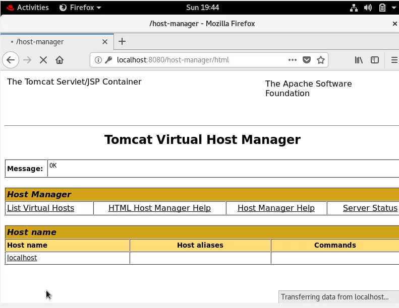Image resolution: width=399 pixels, height=308 pixels.
Task: Open the Firefox hamburger menu
Action: click(x=394, y=60)
